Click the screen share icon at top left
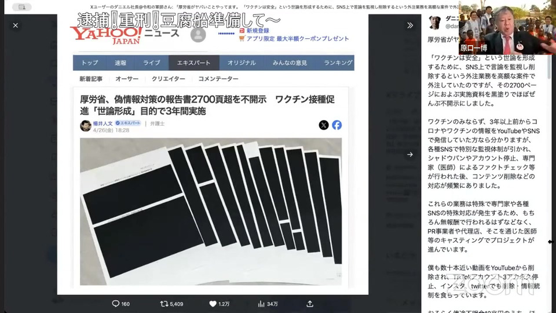 [22, 7]
